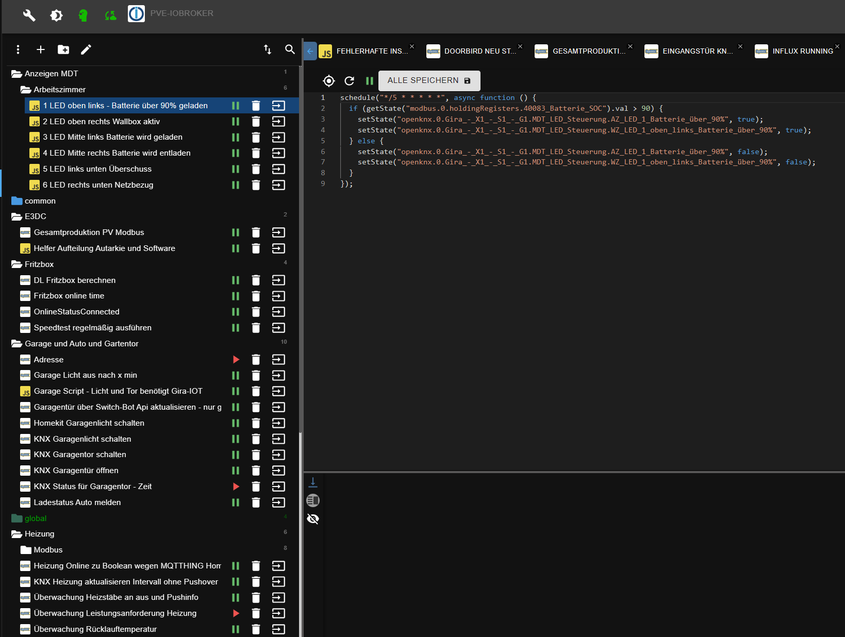Collapse the E3DC folder
845x637 pixels.
(x=16, y=216)
